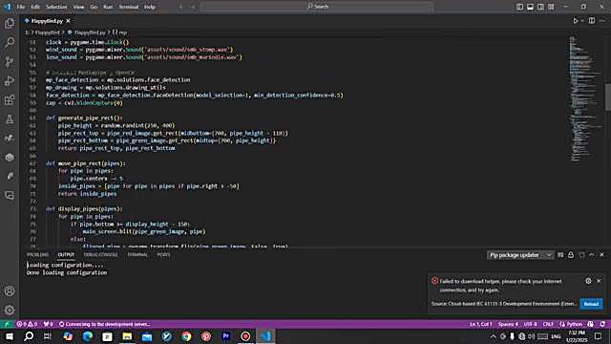Go back with navigation arrow in title bar

181,7
